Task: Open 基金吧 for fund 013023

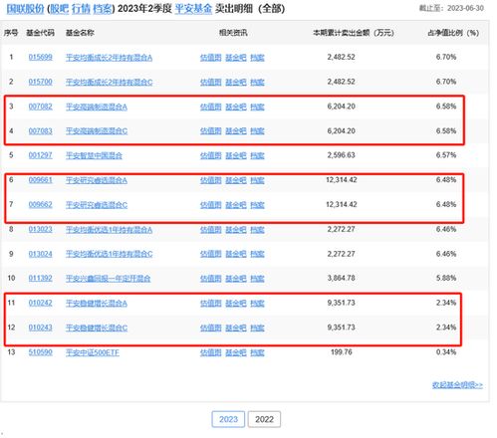Action: point(236,230)
